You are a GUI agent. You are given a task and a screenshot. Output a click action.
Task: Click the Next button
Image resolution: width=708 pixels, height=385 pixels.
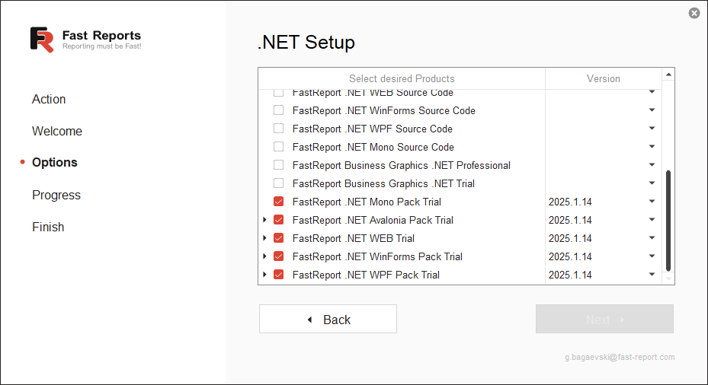pyautogui.click(x=604, y=319)
